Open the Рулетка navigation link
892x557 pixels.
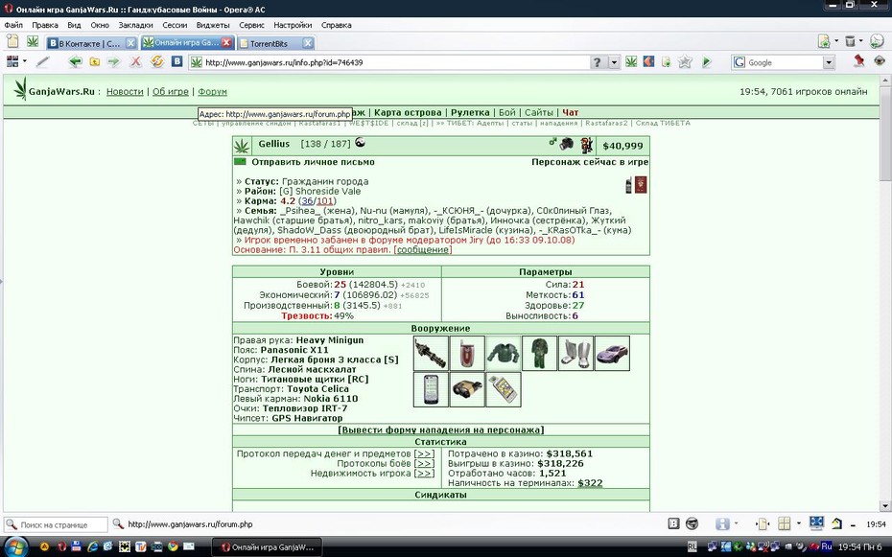470,112
